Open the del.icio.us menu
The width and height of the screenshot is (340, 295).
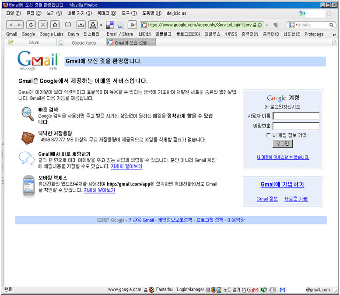pos(176,13)
